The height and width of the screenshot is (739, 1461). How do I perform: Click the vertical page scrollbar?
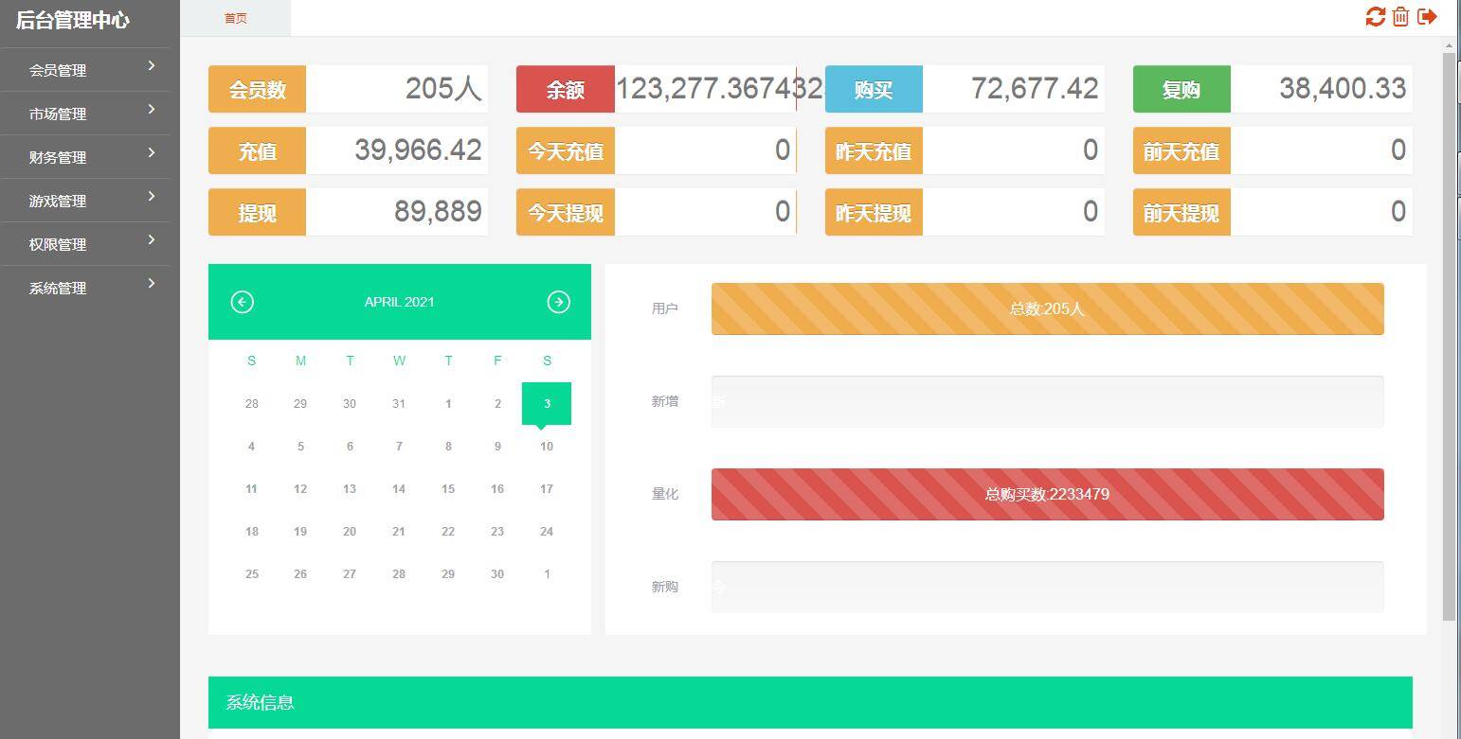coord(1449,331)
